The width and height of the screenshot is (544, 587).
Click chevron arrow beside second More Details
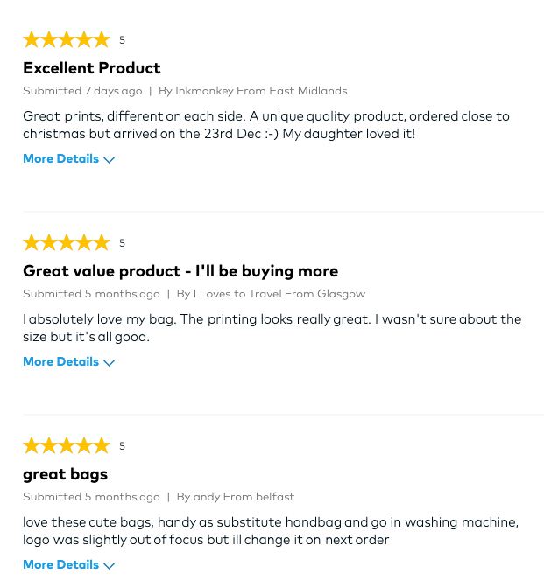click(110, 363)
